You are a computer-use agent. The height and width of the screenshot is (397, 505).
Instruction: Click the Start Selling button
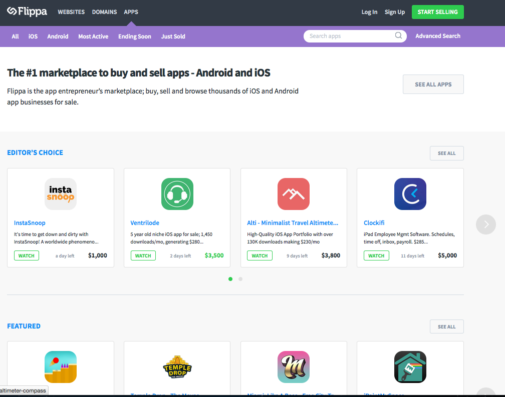[x=438, y=12]
